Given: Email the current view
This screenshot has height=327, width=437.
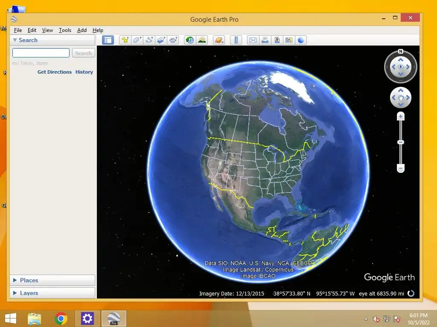Looking at the screenshot, I should tap(253, 40).
